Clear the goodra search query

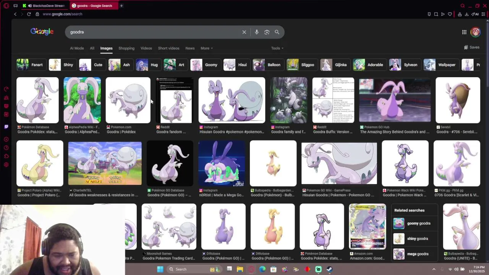coord(244,32)
